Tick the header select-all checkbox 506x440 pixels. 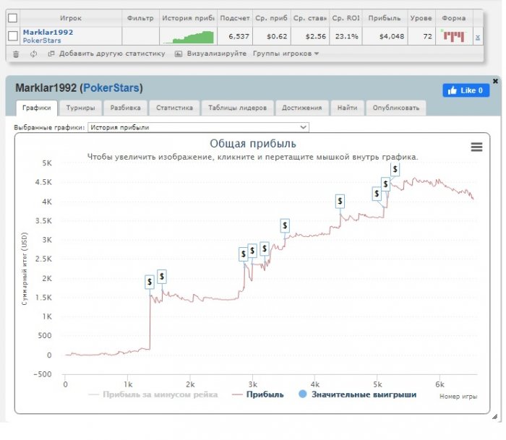coord(12,18)
